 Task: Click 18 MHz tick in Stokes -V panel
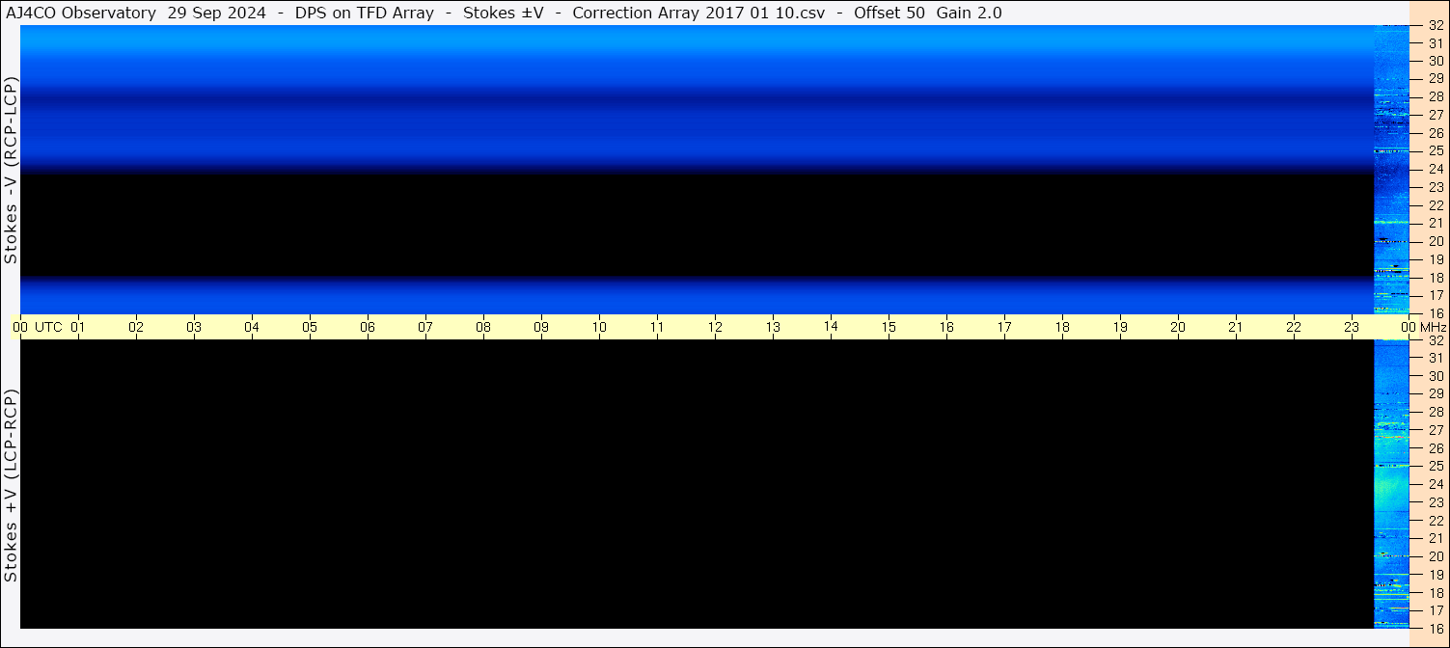point(1436,278)
